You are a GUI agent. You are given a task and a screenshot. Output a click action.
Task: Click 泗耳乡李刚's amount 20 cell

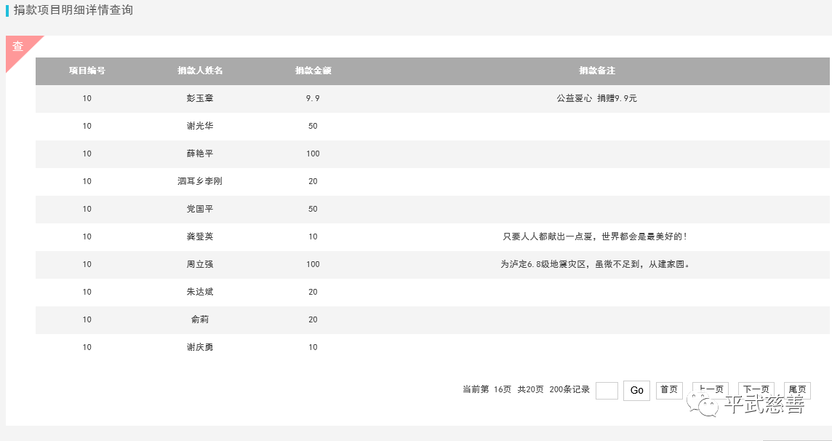pyautogui.click(x=313, y=181)
